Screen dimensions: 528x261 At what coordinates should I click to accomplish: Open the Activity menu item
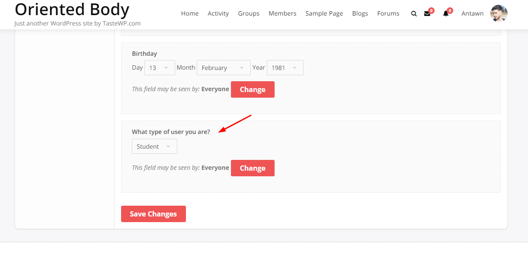point(218,13)
